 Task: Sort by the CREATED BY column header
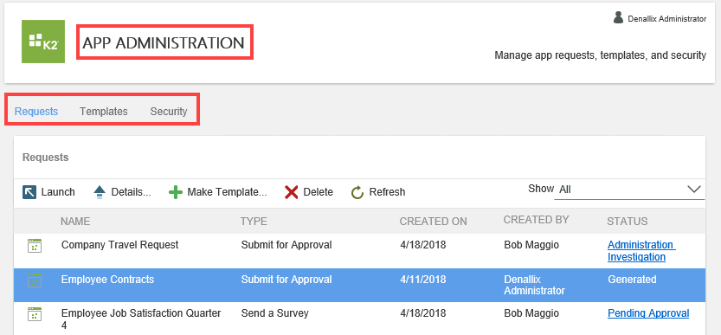536,220
